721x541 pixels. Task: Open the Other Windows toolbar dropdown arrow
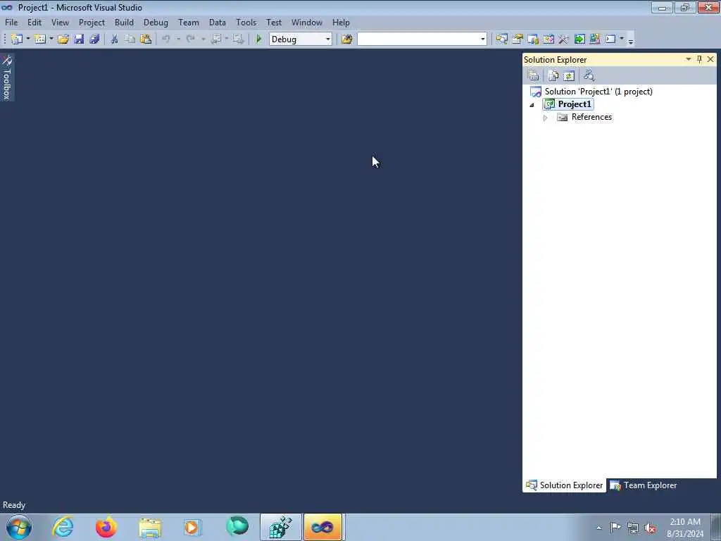click(622, 39)
